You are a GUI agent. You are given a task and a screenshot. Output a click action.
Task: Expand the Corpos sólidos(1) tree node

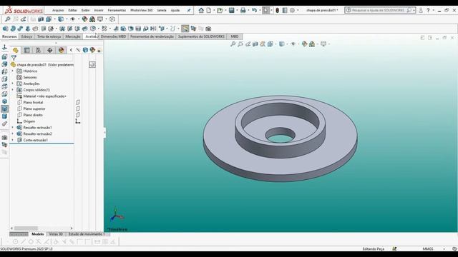[x=13, y=90]
